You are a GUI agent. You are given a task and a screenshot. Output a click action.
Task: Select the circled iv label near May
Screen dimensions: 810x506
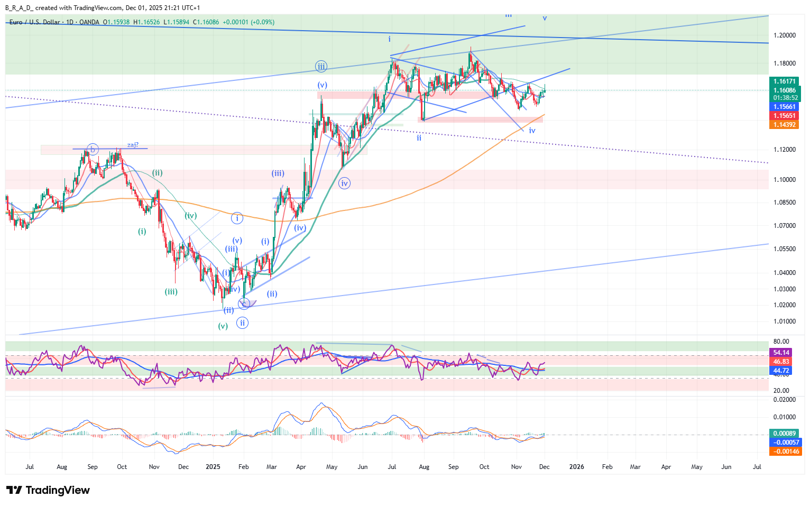click(x=345, y=183)
